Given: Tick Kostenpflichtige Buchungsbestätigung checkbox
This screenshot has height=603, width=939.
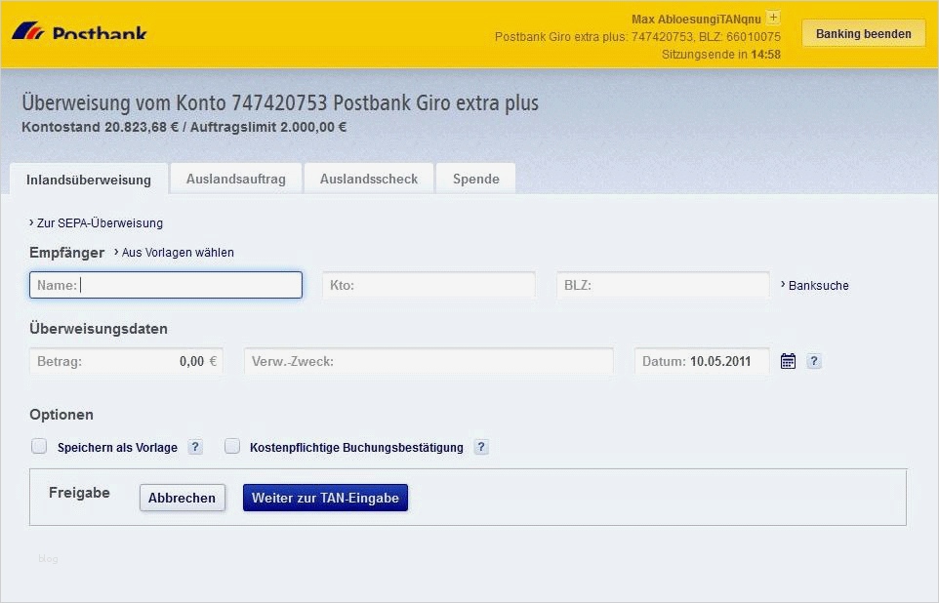Looking at the screenshot, I should coord(232,446).
